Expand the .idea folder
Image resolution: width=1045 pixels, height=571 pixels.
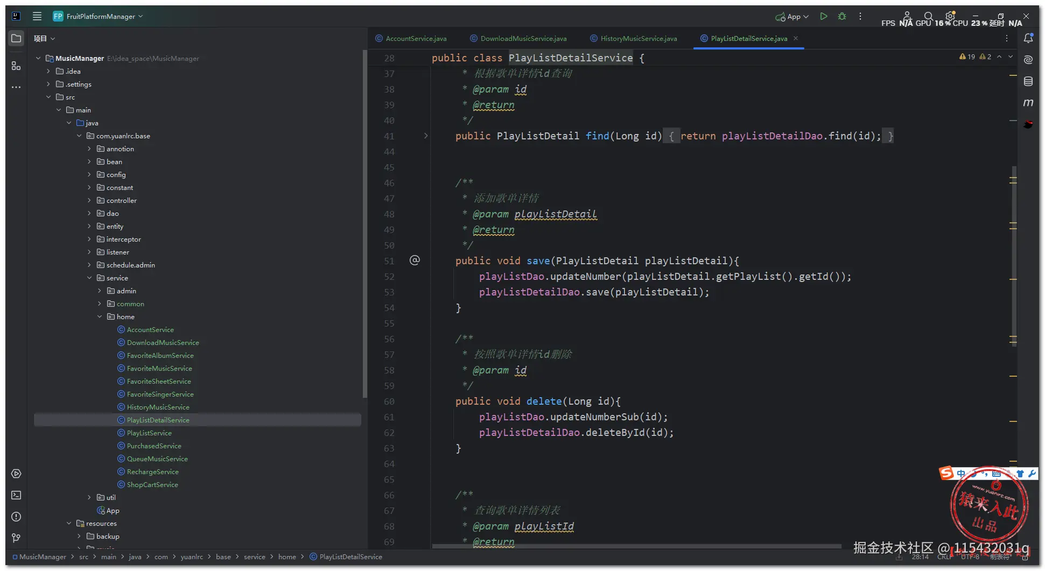pos(48,71)
